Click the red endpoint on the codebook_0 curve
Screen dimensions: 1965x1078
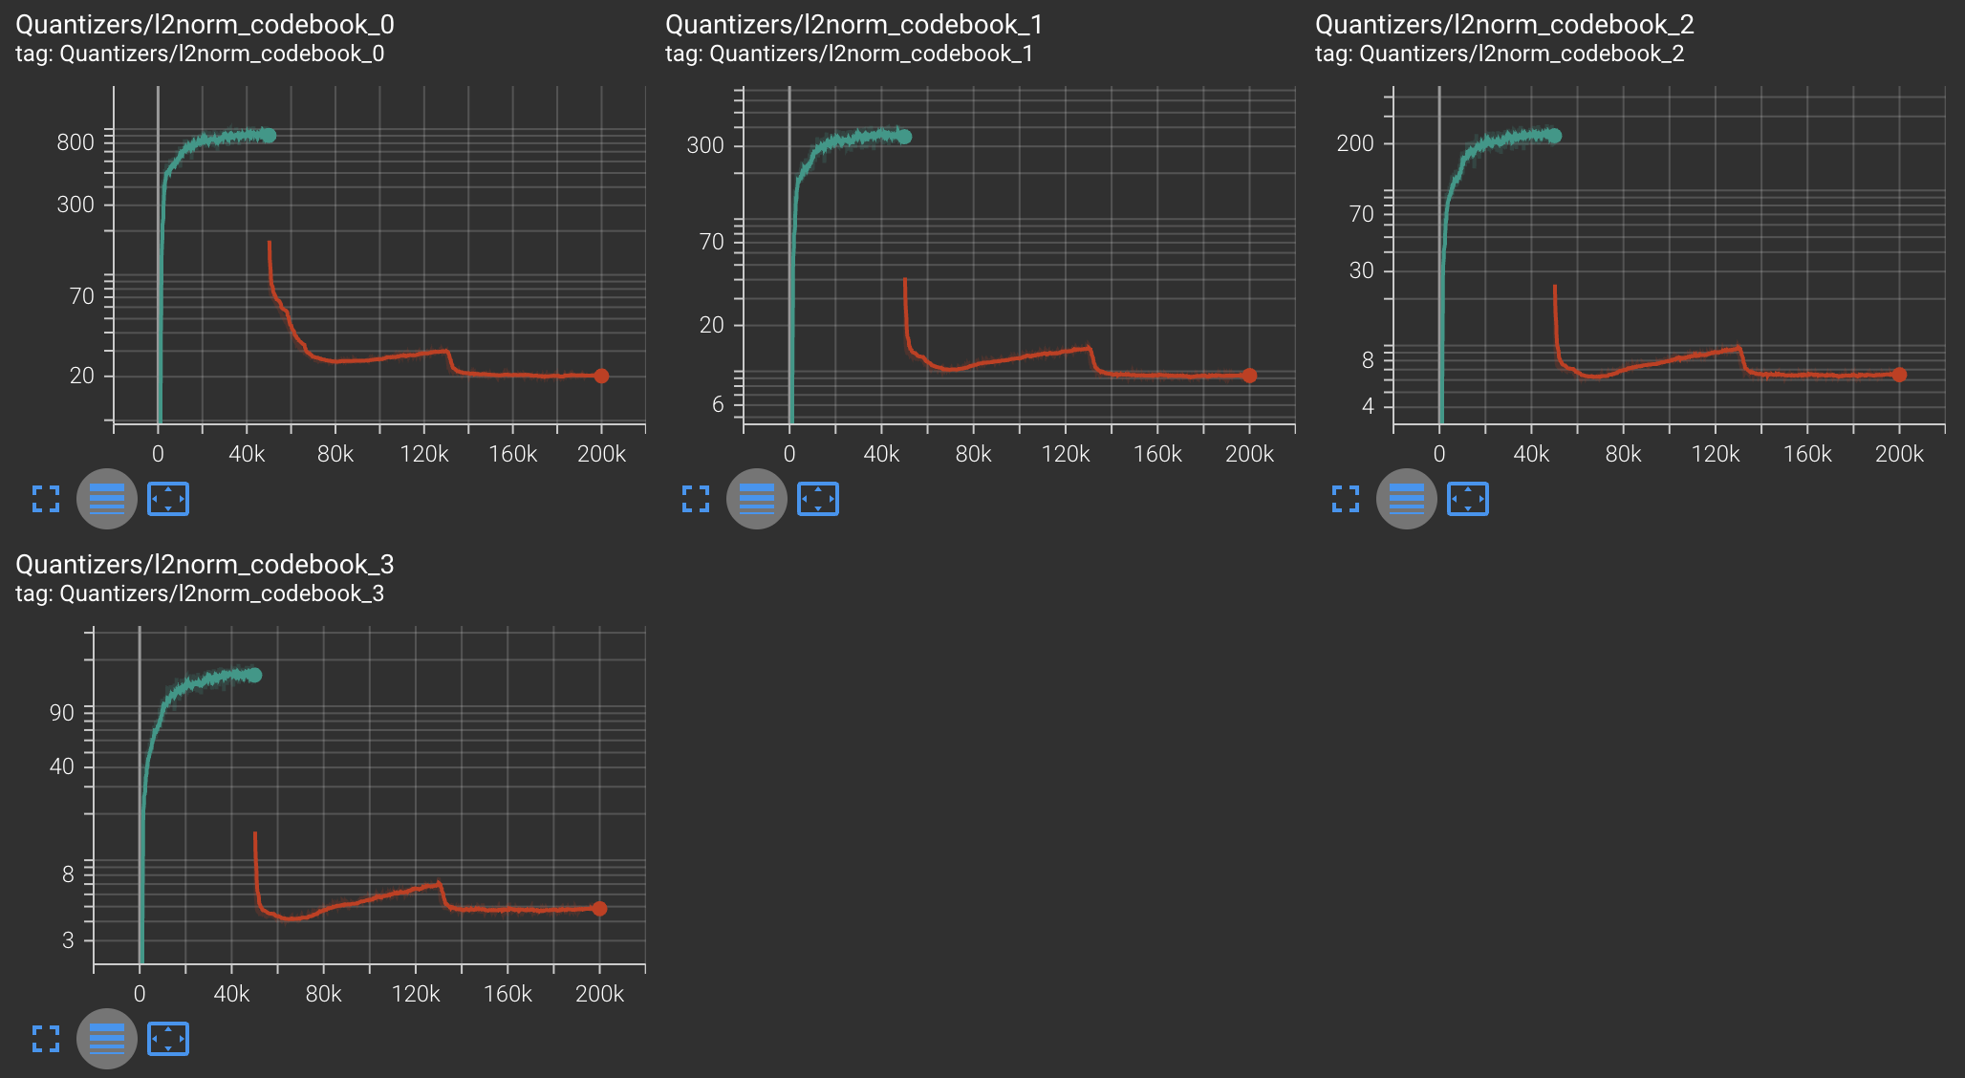[x=601, y=376]
